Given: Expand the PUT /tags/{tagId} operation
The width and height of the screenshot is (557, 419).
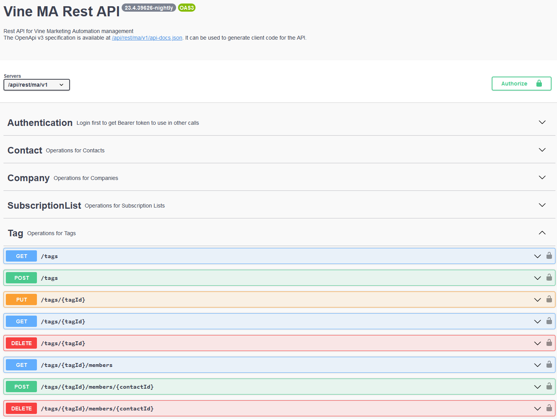Looking at the screenshot, I should 537,300.
